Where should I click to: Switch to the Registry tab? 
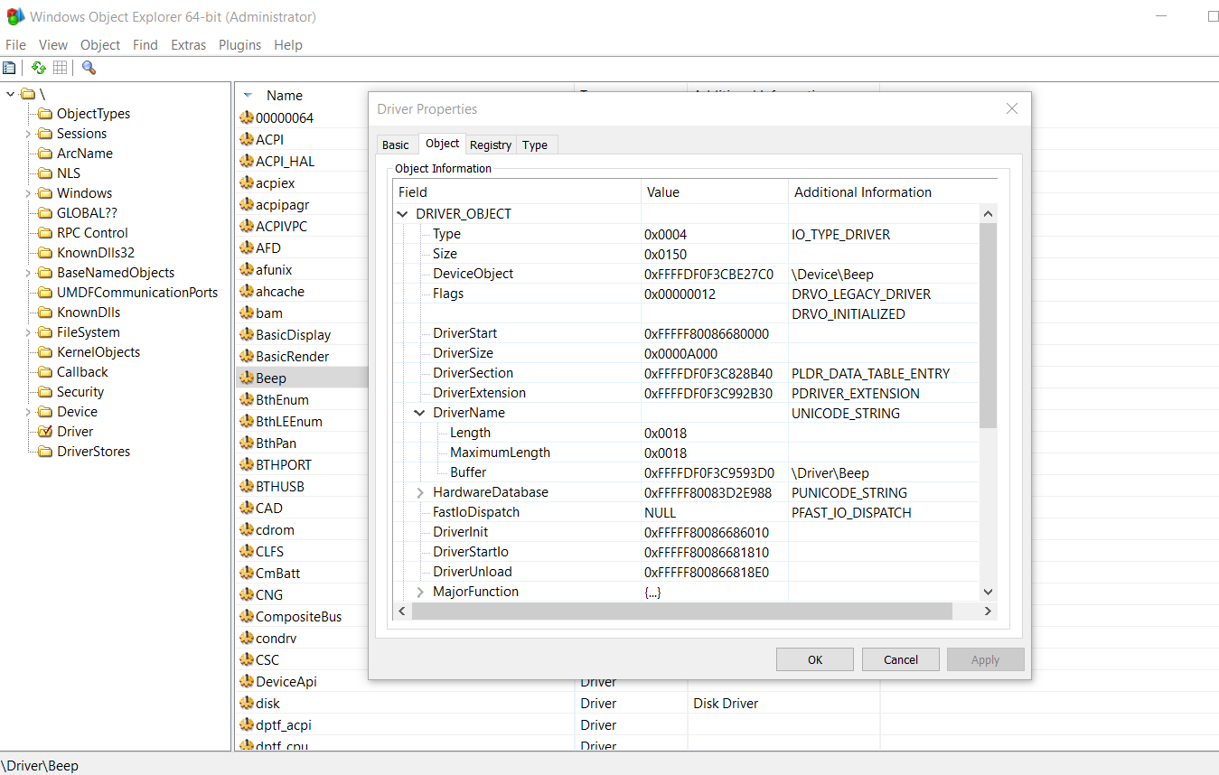[491, 145]
